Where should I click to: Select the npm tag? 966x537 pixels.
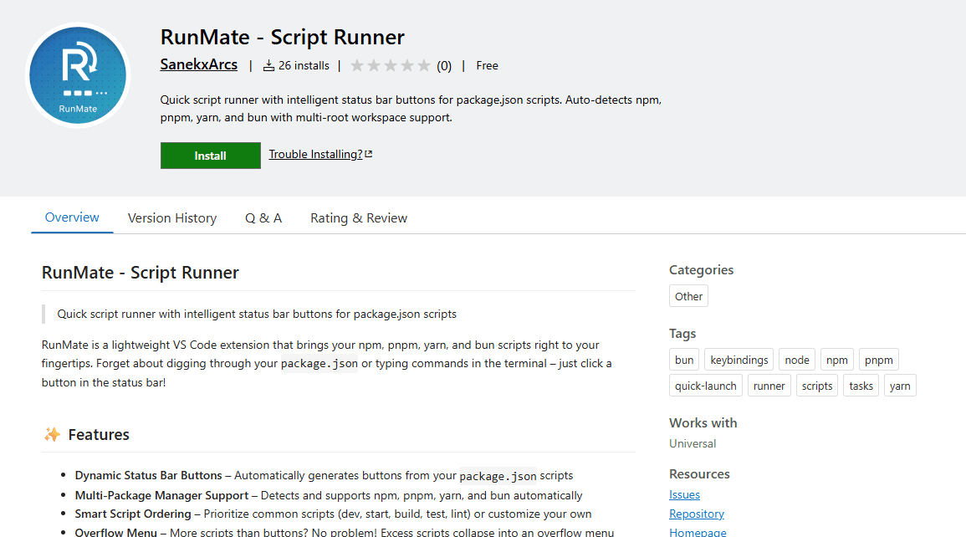pos(836,360)
